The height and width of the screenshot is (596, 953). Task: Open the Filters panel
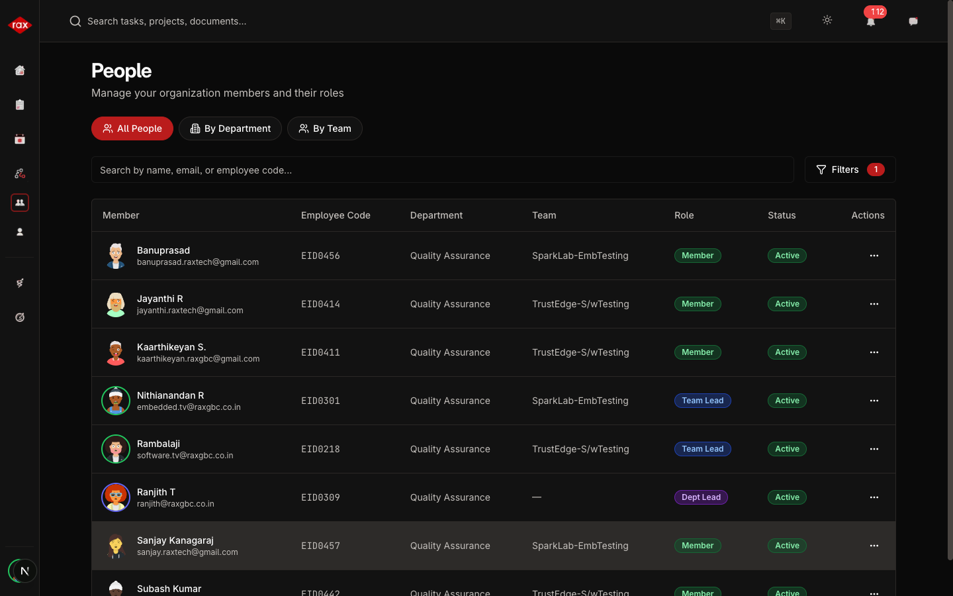(850, 170)
